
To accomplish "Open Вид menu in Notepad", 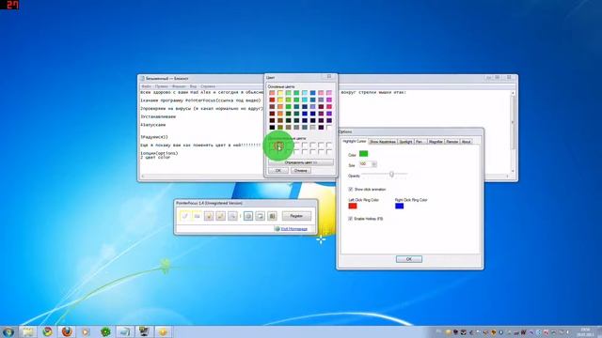I will point(193,86).
